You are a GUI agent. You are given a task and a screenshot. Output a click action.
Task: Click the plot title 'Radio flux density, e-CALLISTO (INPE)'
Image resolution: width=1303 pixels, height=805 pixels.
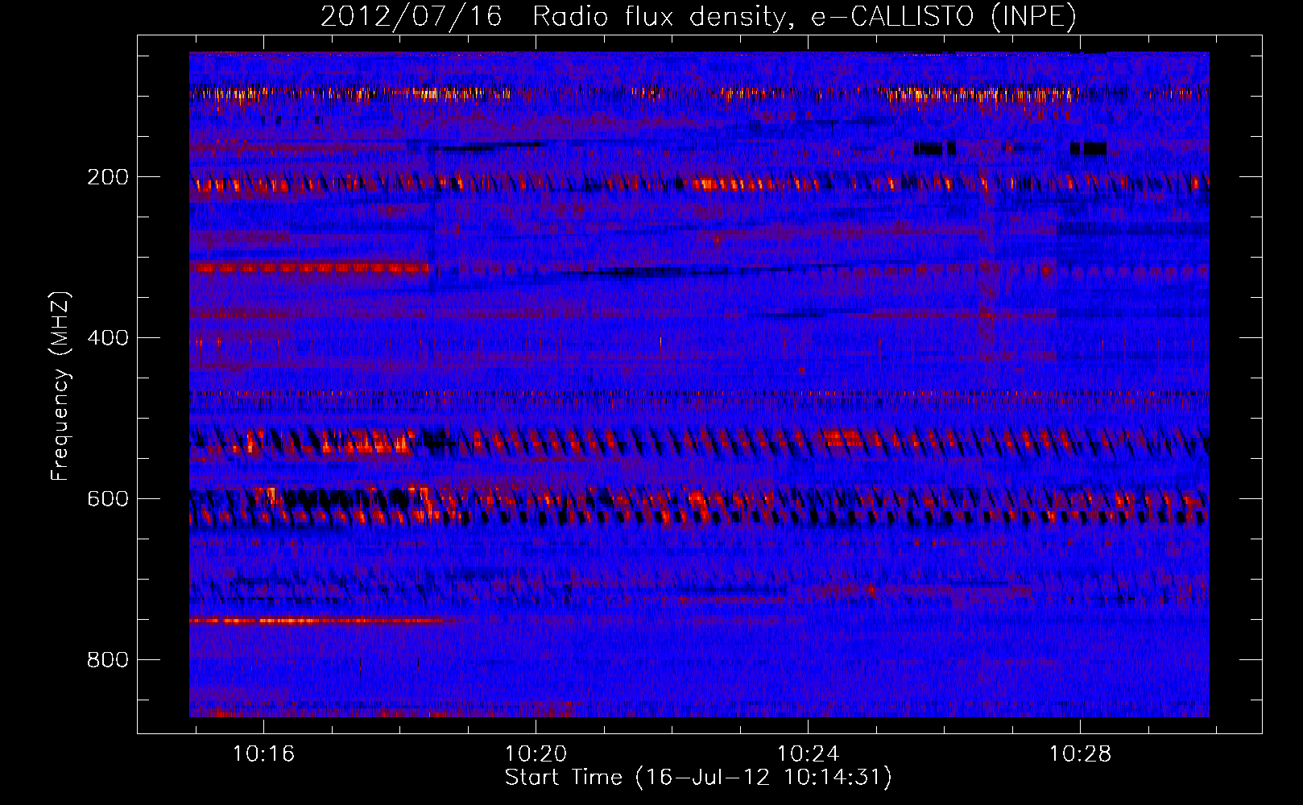pyautogui.click(x=805, y=16)
